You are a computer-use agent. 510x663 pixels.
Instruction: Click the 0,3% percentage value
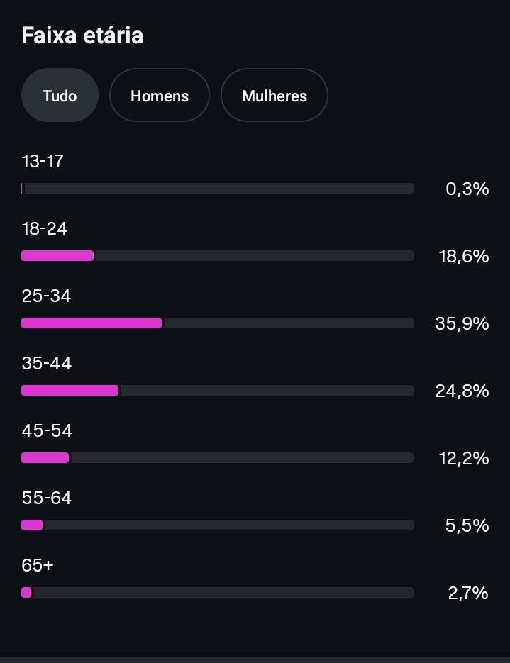click(x=467, y=189)
